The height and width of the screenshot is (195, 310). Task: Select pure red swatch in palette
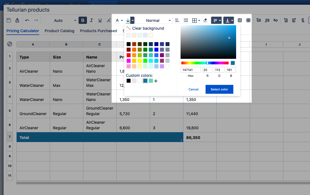(x=129, y=55)
